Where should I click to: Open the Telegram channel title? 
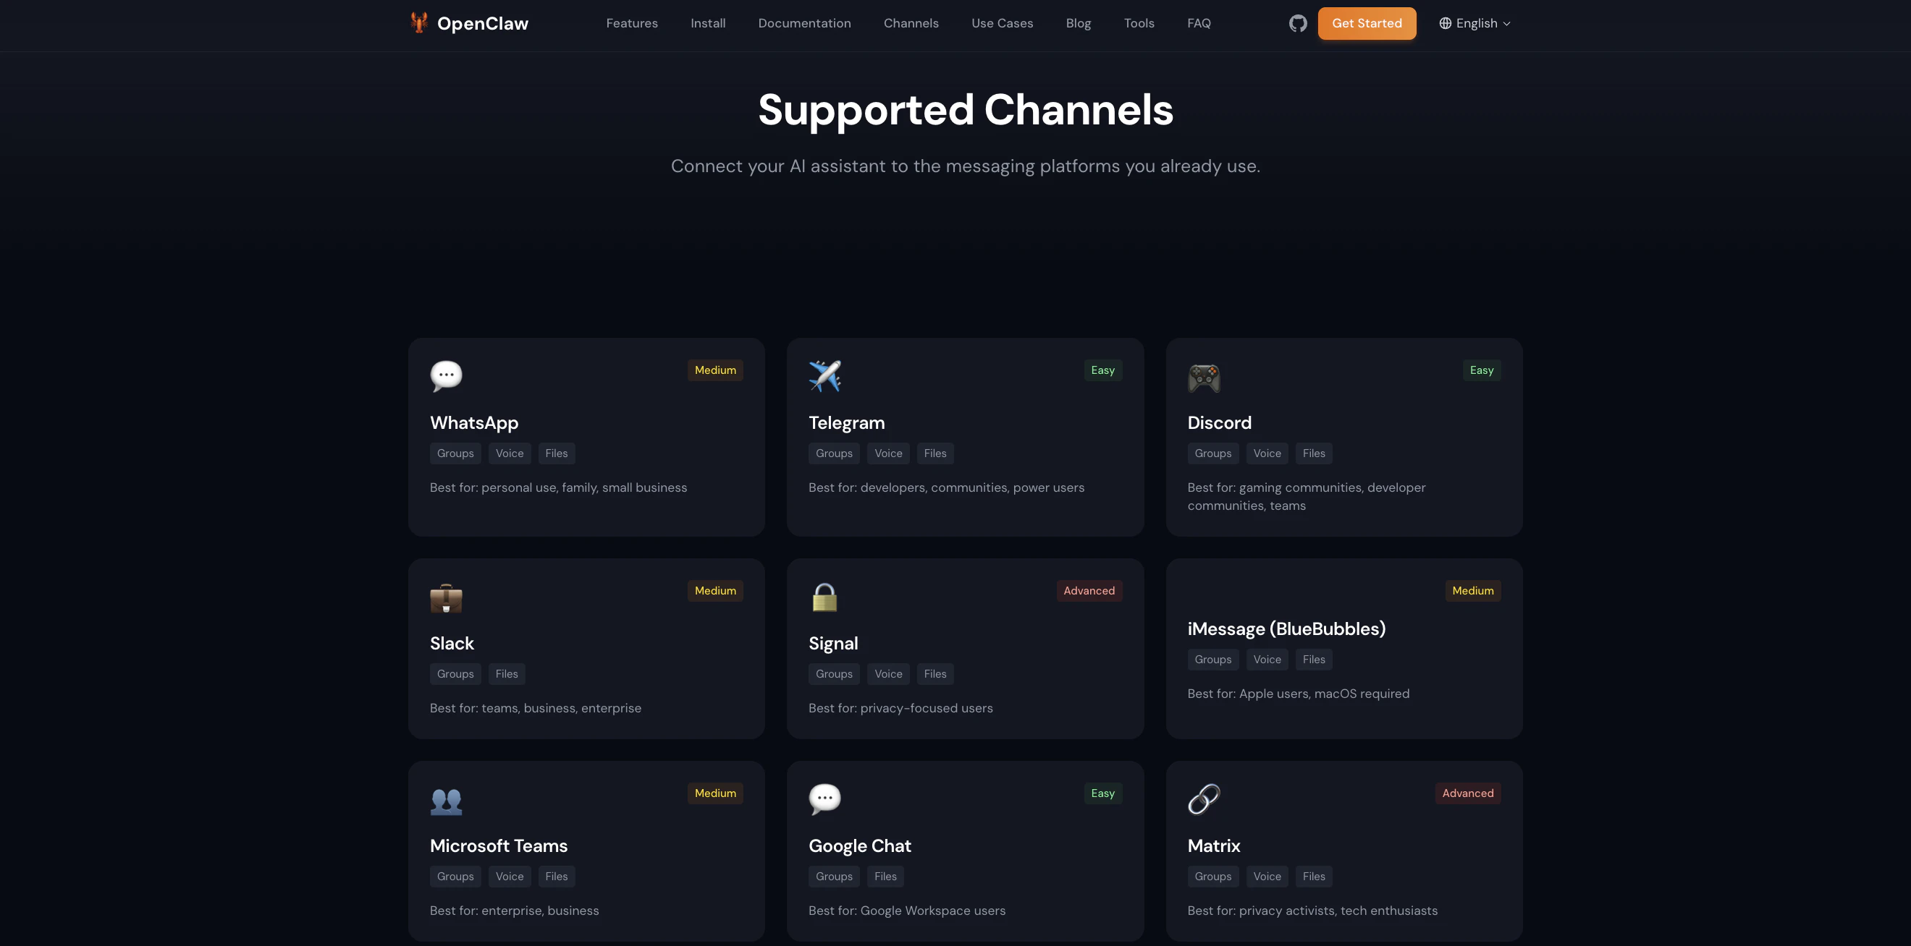[846, 422]
